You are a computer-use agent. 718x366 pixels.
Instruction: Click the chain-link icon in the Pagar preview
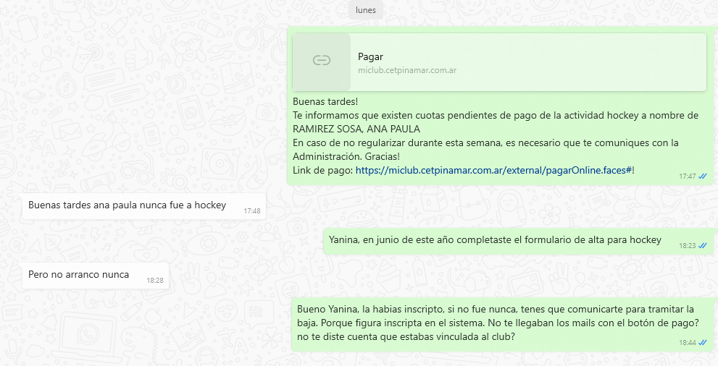pos(321,61)
